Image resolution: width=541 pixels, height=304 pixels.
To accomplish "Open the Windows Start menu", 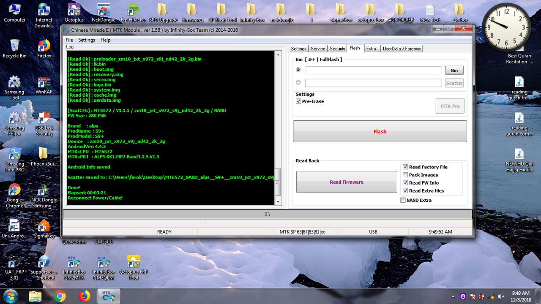I will click(x=10, y=296).
